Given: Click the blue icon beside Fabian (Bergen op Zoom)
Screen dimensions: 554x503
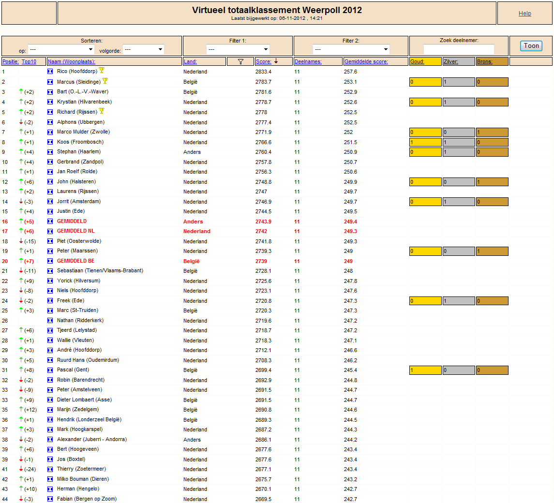Looking at the screenshot, I should tap(50, 499).
